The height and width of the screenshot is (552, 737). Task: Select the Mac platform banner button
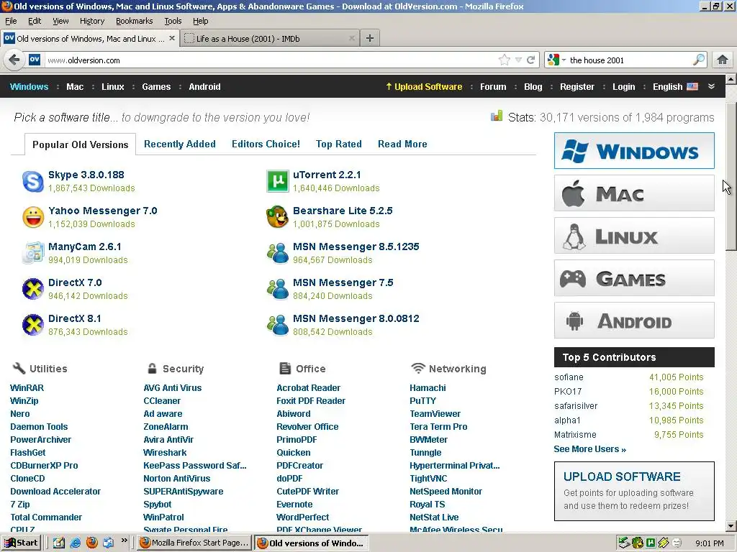click(x=634, y=193)
